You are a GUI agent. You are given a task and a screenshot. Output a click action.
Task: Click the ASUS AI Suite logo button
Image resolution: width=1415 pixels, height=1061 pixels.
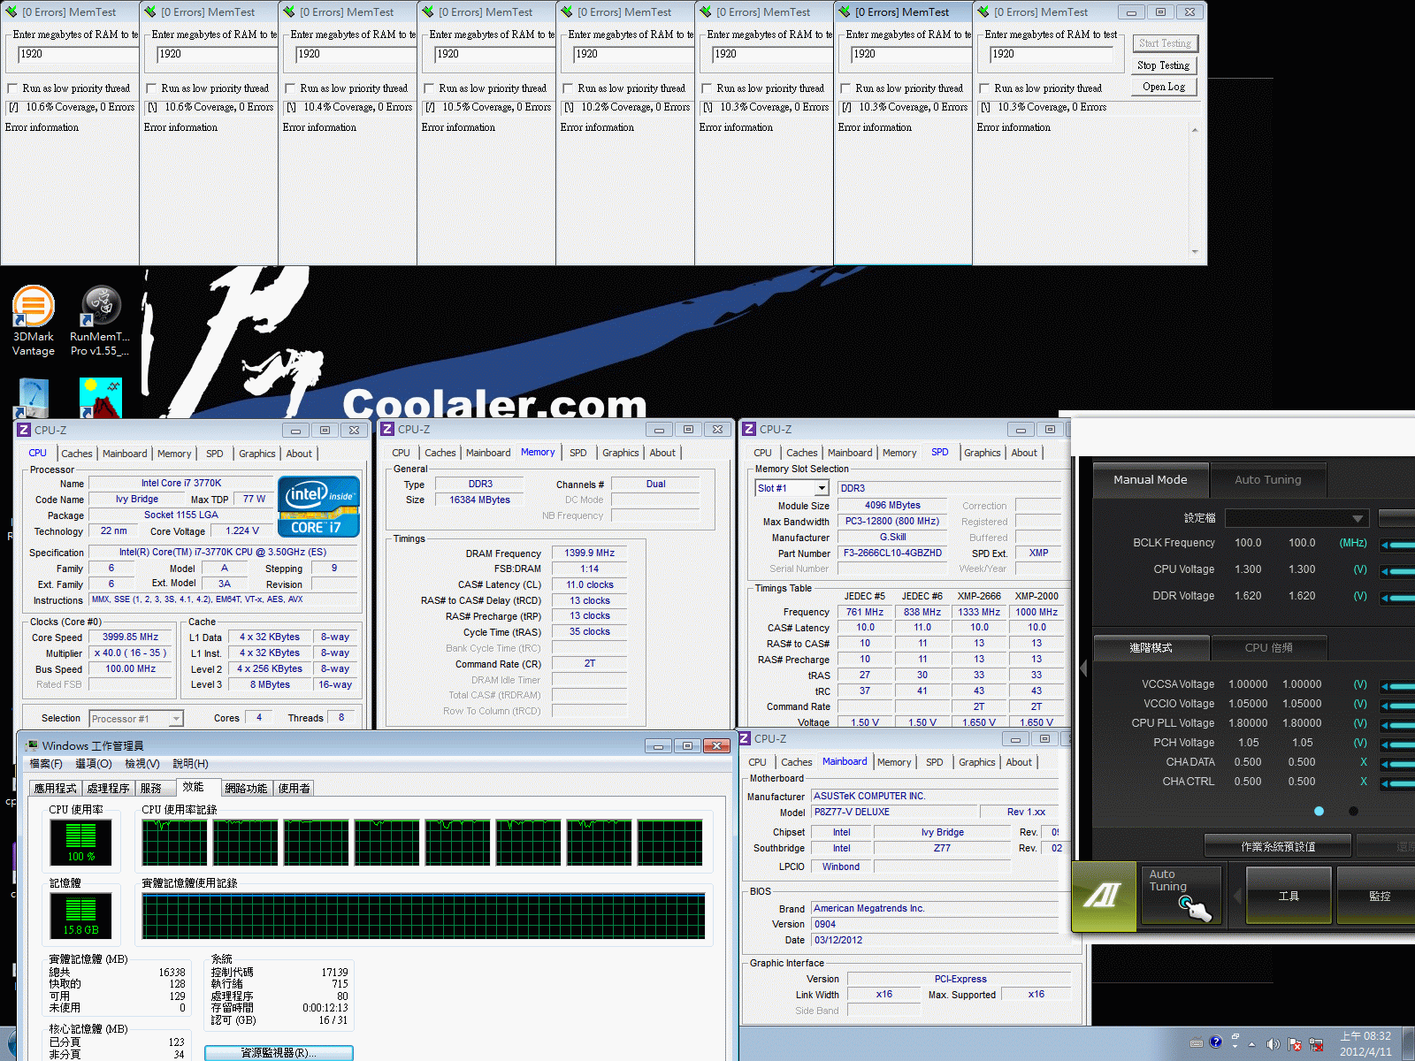1103,896
